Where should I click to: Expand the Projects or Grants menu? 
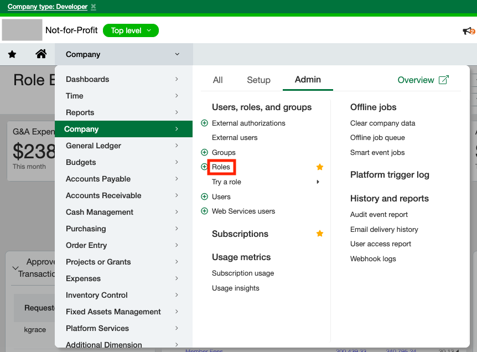[x=123, y=262]
